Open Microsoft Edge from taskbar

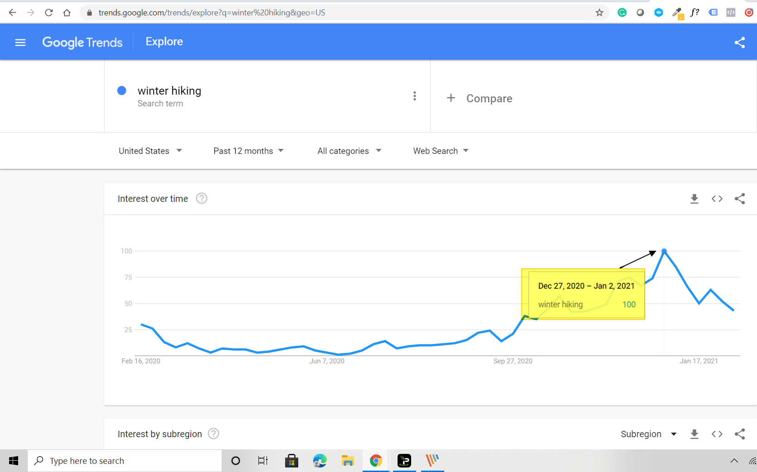[320, 461]
